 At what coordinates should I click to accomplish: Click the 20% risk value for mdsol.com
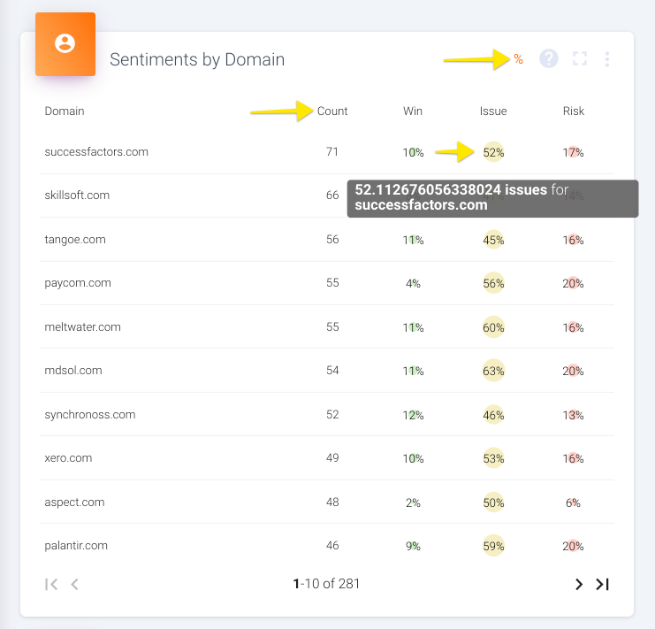point(573,371)
